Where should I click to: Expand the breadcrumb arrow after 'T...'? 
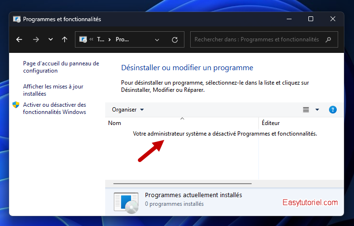110,39
